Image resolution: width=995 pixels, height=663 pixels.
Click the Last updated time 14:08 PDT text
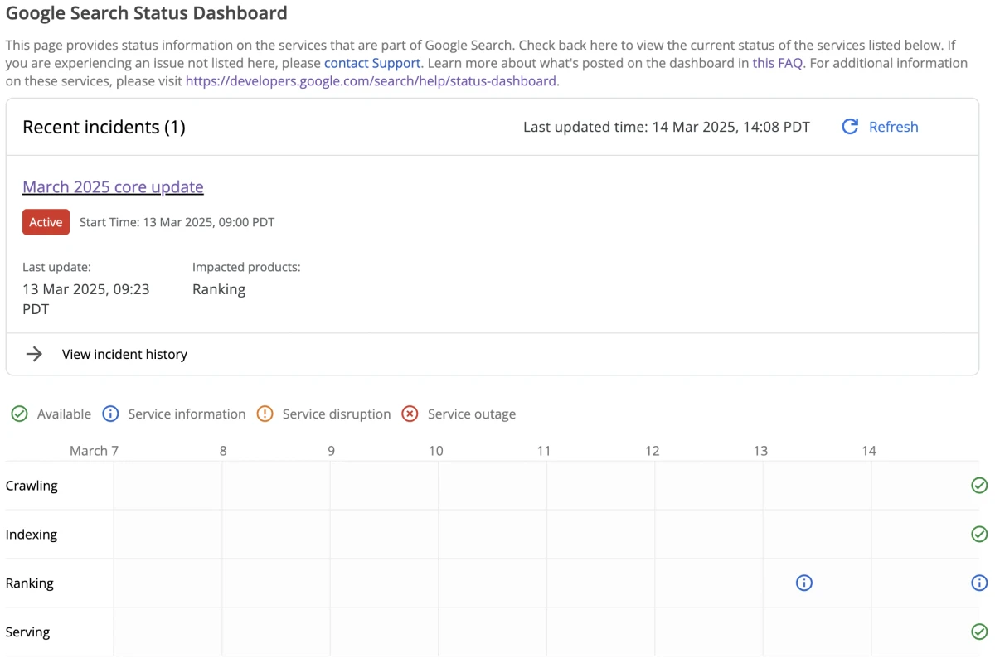pos(667,127)
